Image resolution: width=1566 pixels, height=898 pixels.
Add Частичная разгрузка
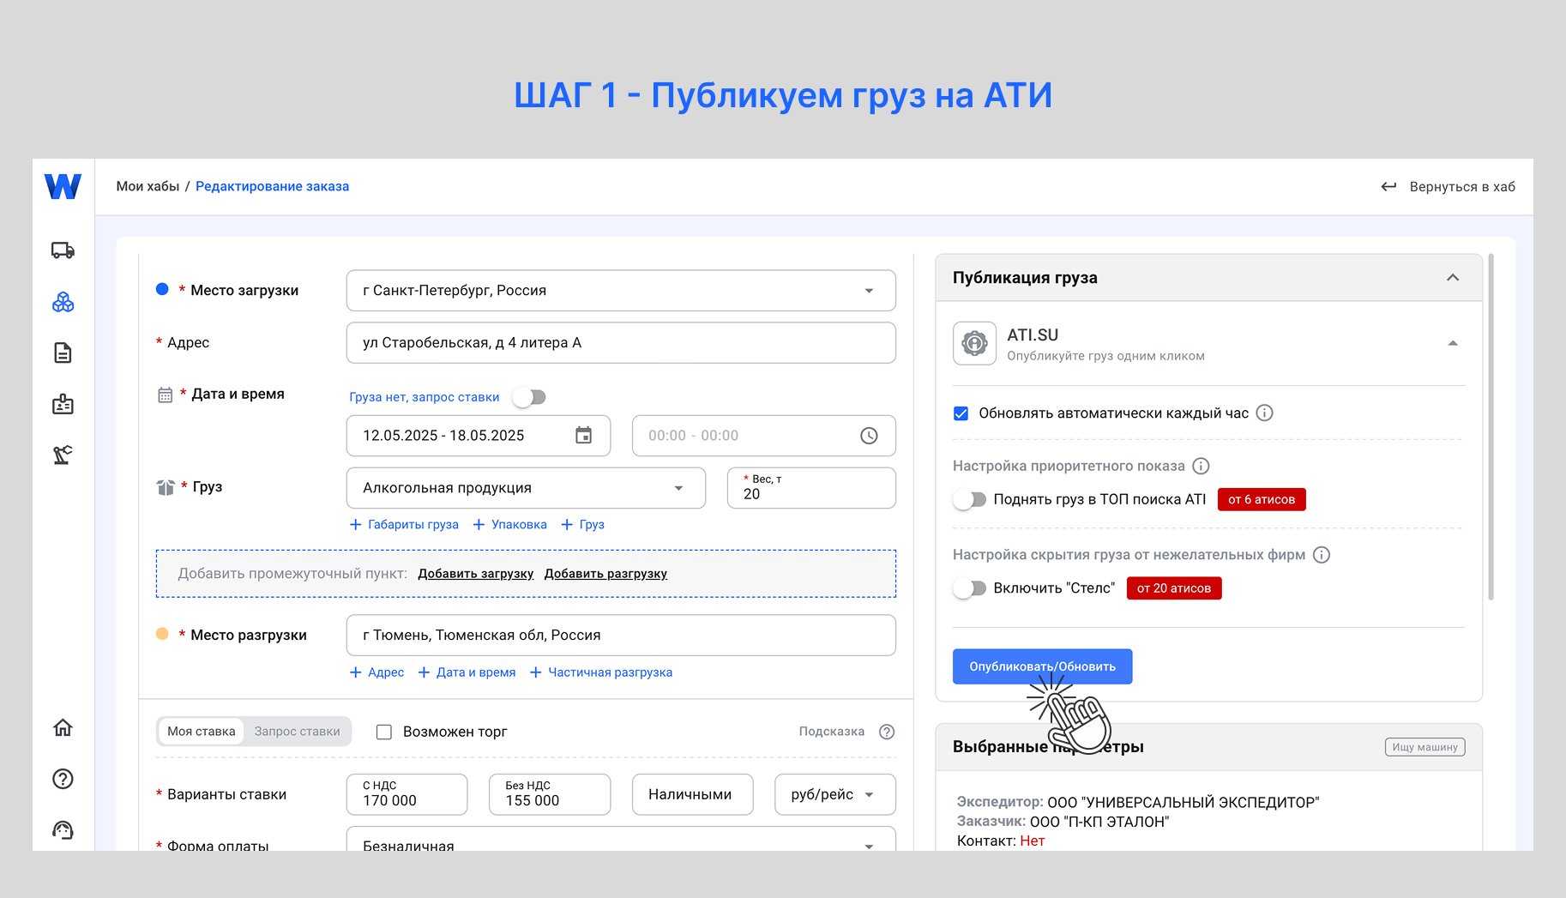[600, 672]
